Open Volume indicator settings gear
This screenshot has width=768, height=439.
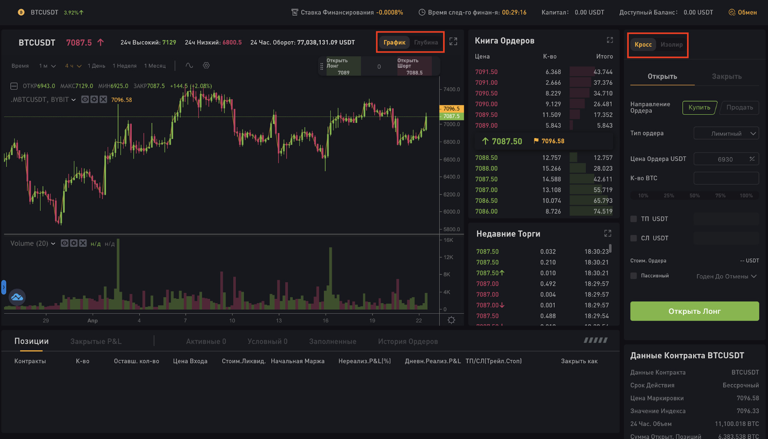point(74,243)
